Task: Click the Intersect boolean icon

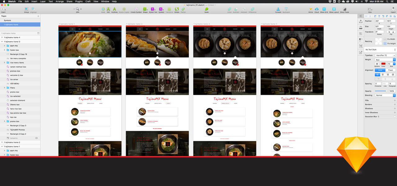Action: [x=244, y=9]
